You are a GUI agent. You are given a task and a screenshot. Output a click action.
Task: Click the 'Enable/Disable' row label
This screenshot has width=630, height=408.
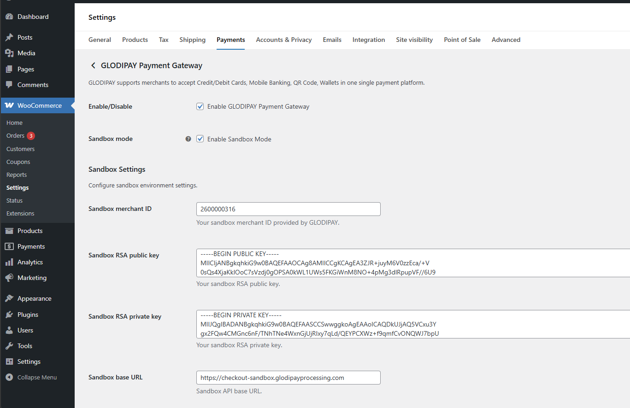coord(110,106)
